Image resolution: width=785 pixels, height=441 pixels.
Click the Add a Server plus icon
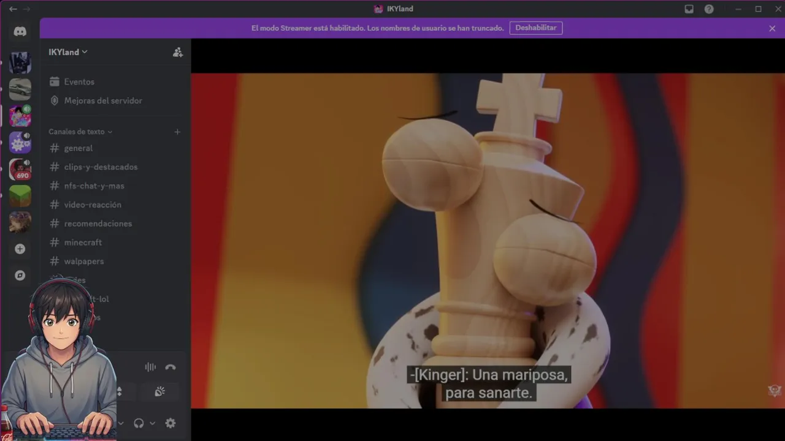pos(20,249)
